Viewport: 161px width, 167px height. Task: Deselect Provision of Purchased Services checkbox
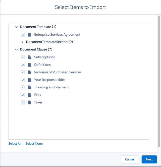(23, 72)
